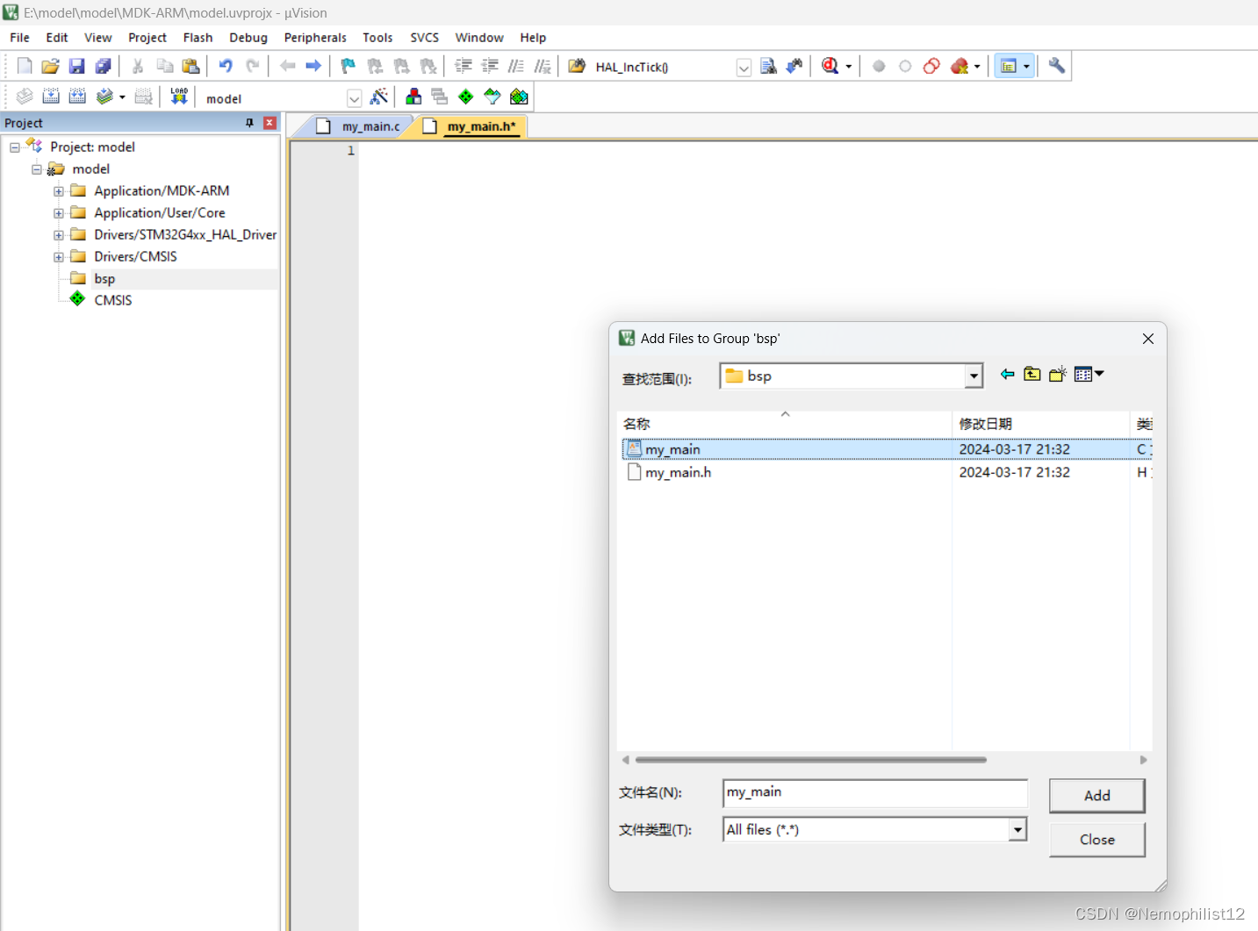
Task: Open the bsp look-in folder dropdown
Action: (x=974, y=376)
